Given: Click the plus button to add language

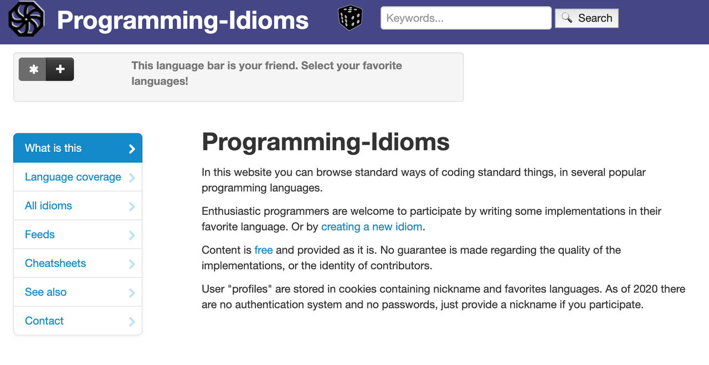Looking at the screenshot, I should (x=60, y=69).
